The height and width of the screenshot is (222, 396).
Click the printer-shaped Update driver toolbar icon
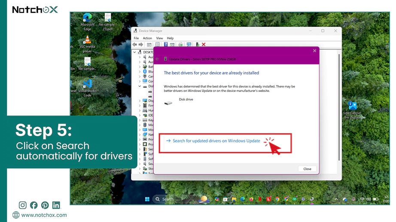[180, 44]
